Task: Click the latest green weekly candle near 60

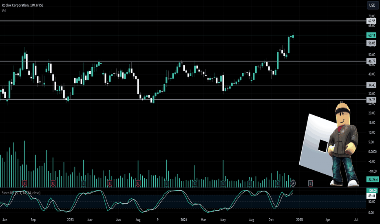Action: 293,36
